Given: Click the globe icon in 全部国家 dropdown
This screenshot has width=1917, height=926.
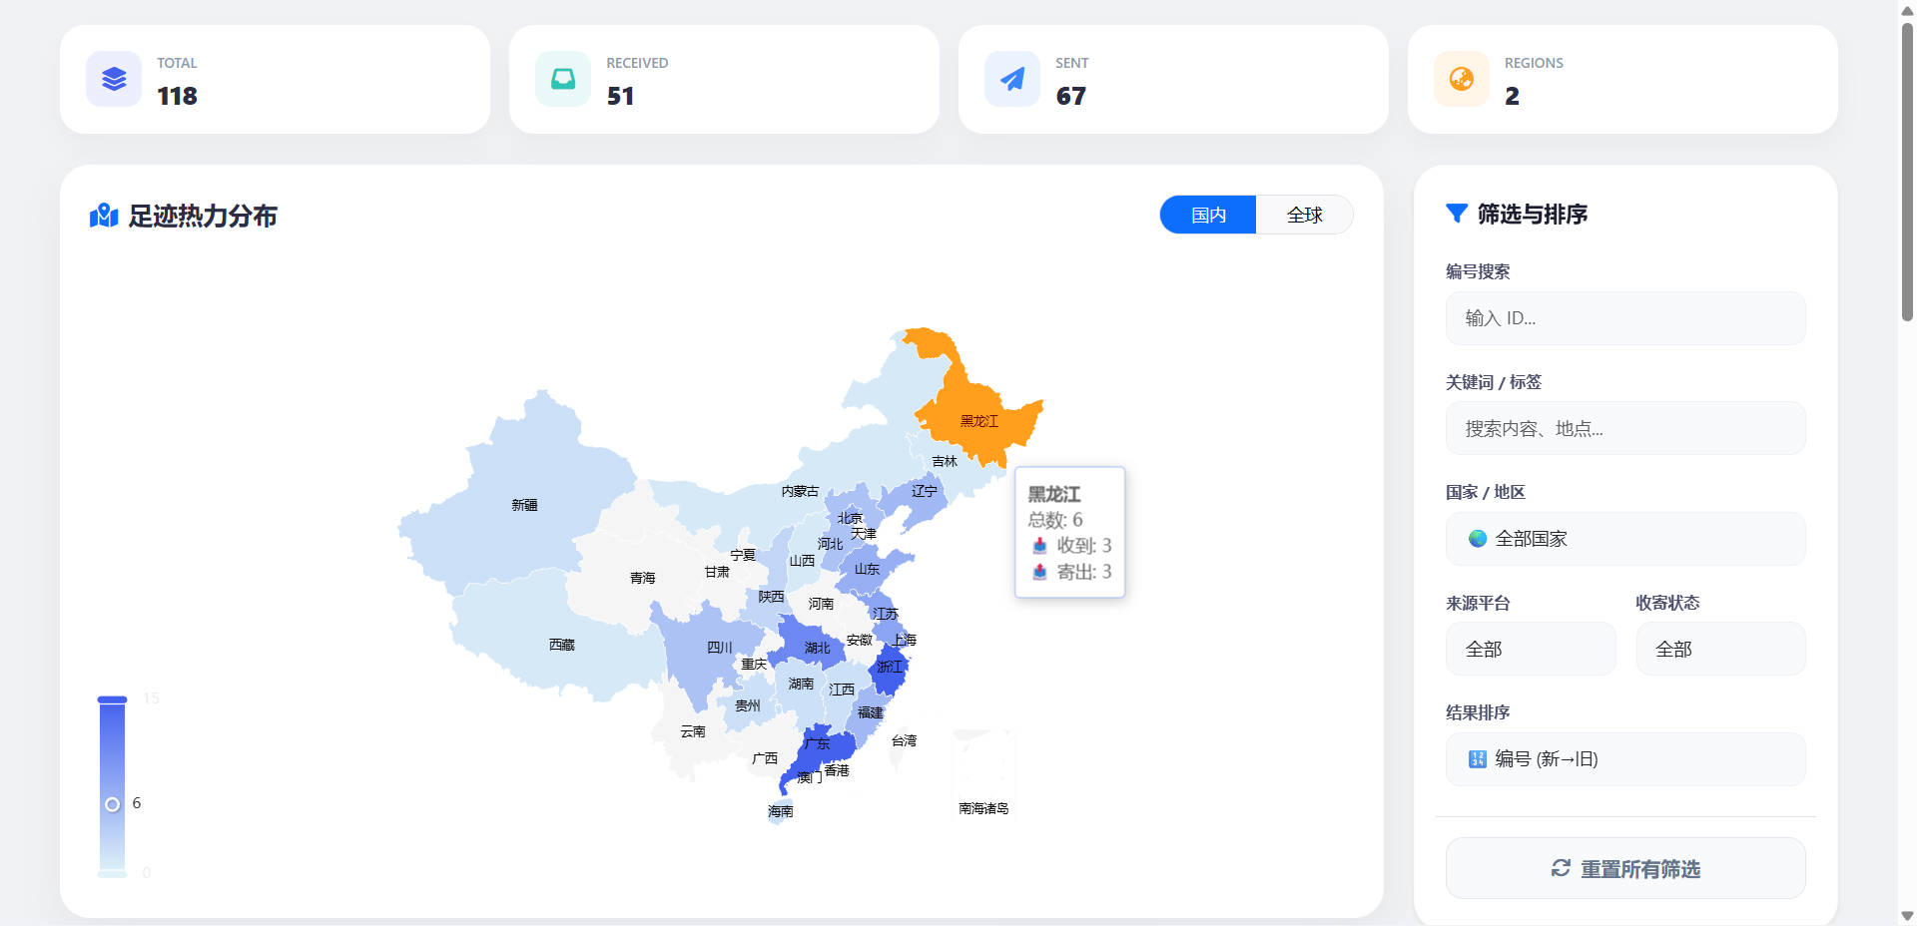Looking at the screenshot, I should [1478, 539].
